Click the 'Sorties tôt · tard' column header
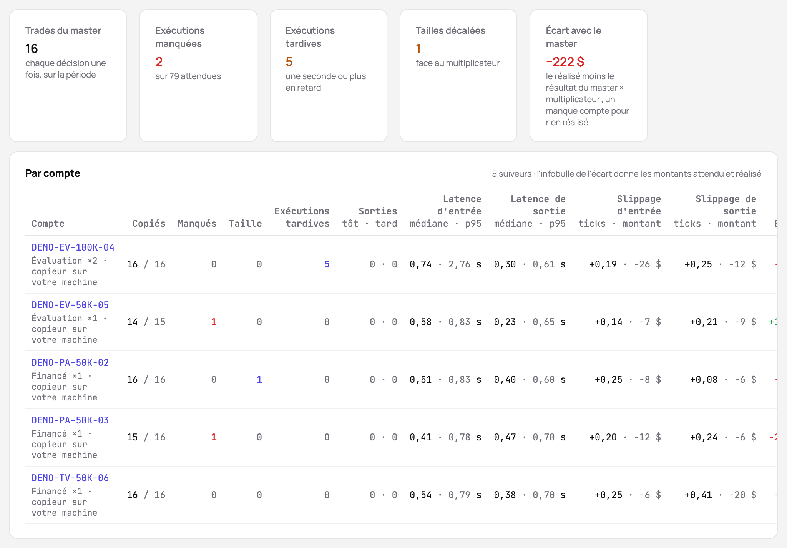This screenshot has height=548, width=787. point(370,218)
